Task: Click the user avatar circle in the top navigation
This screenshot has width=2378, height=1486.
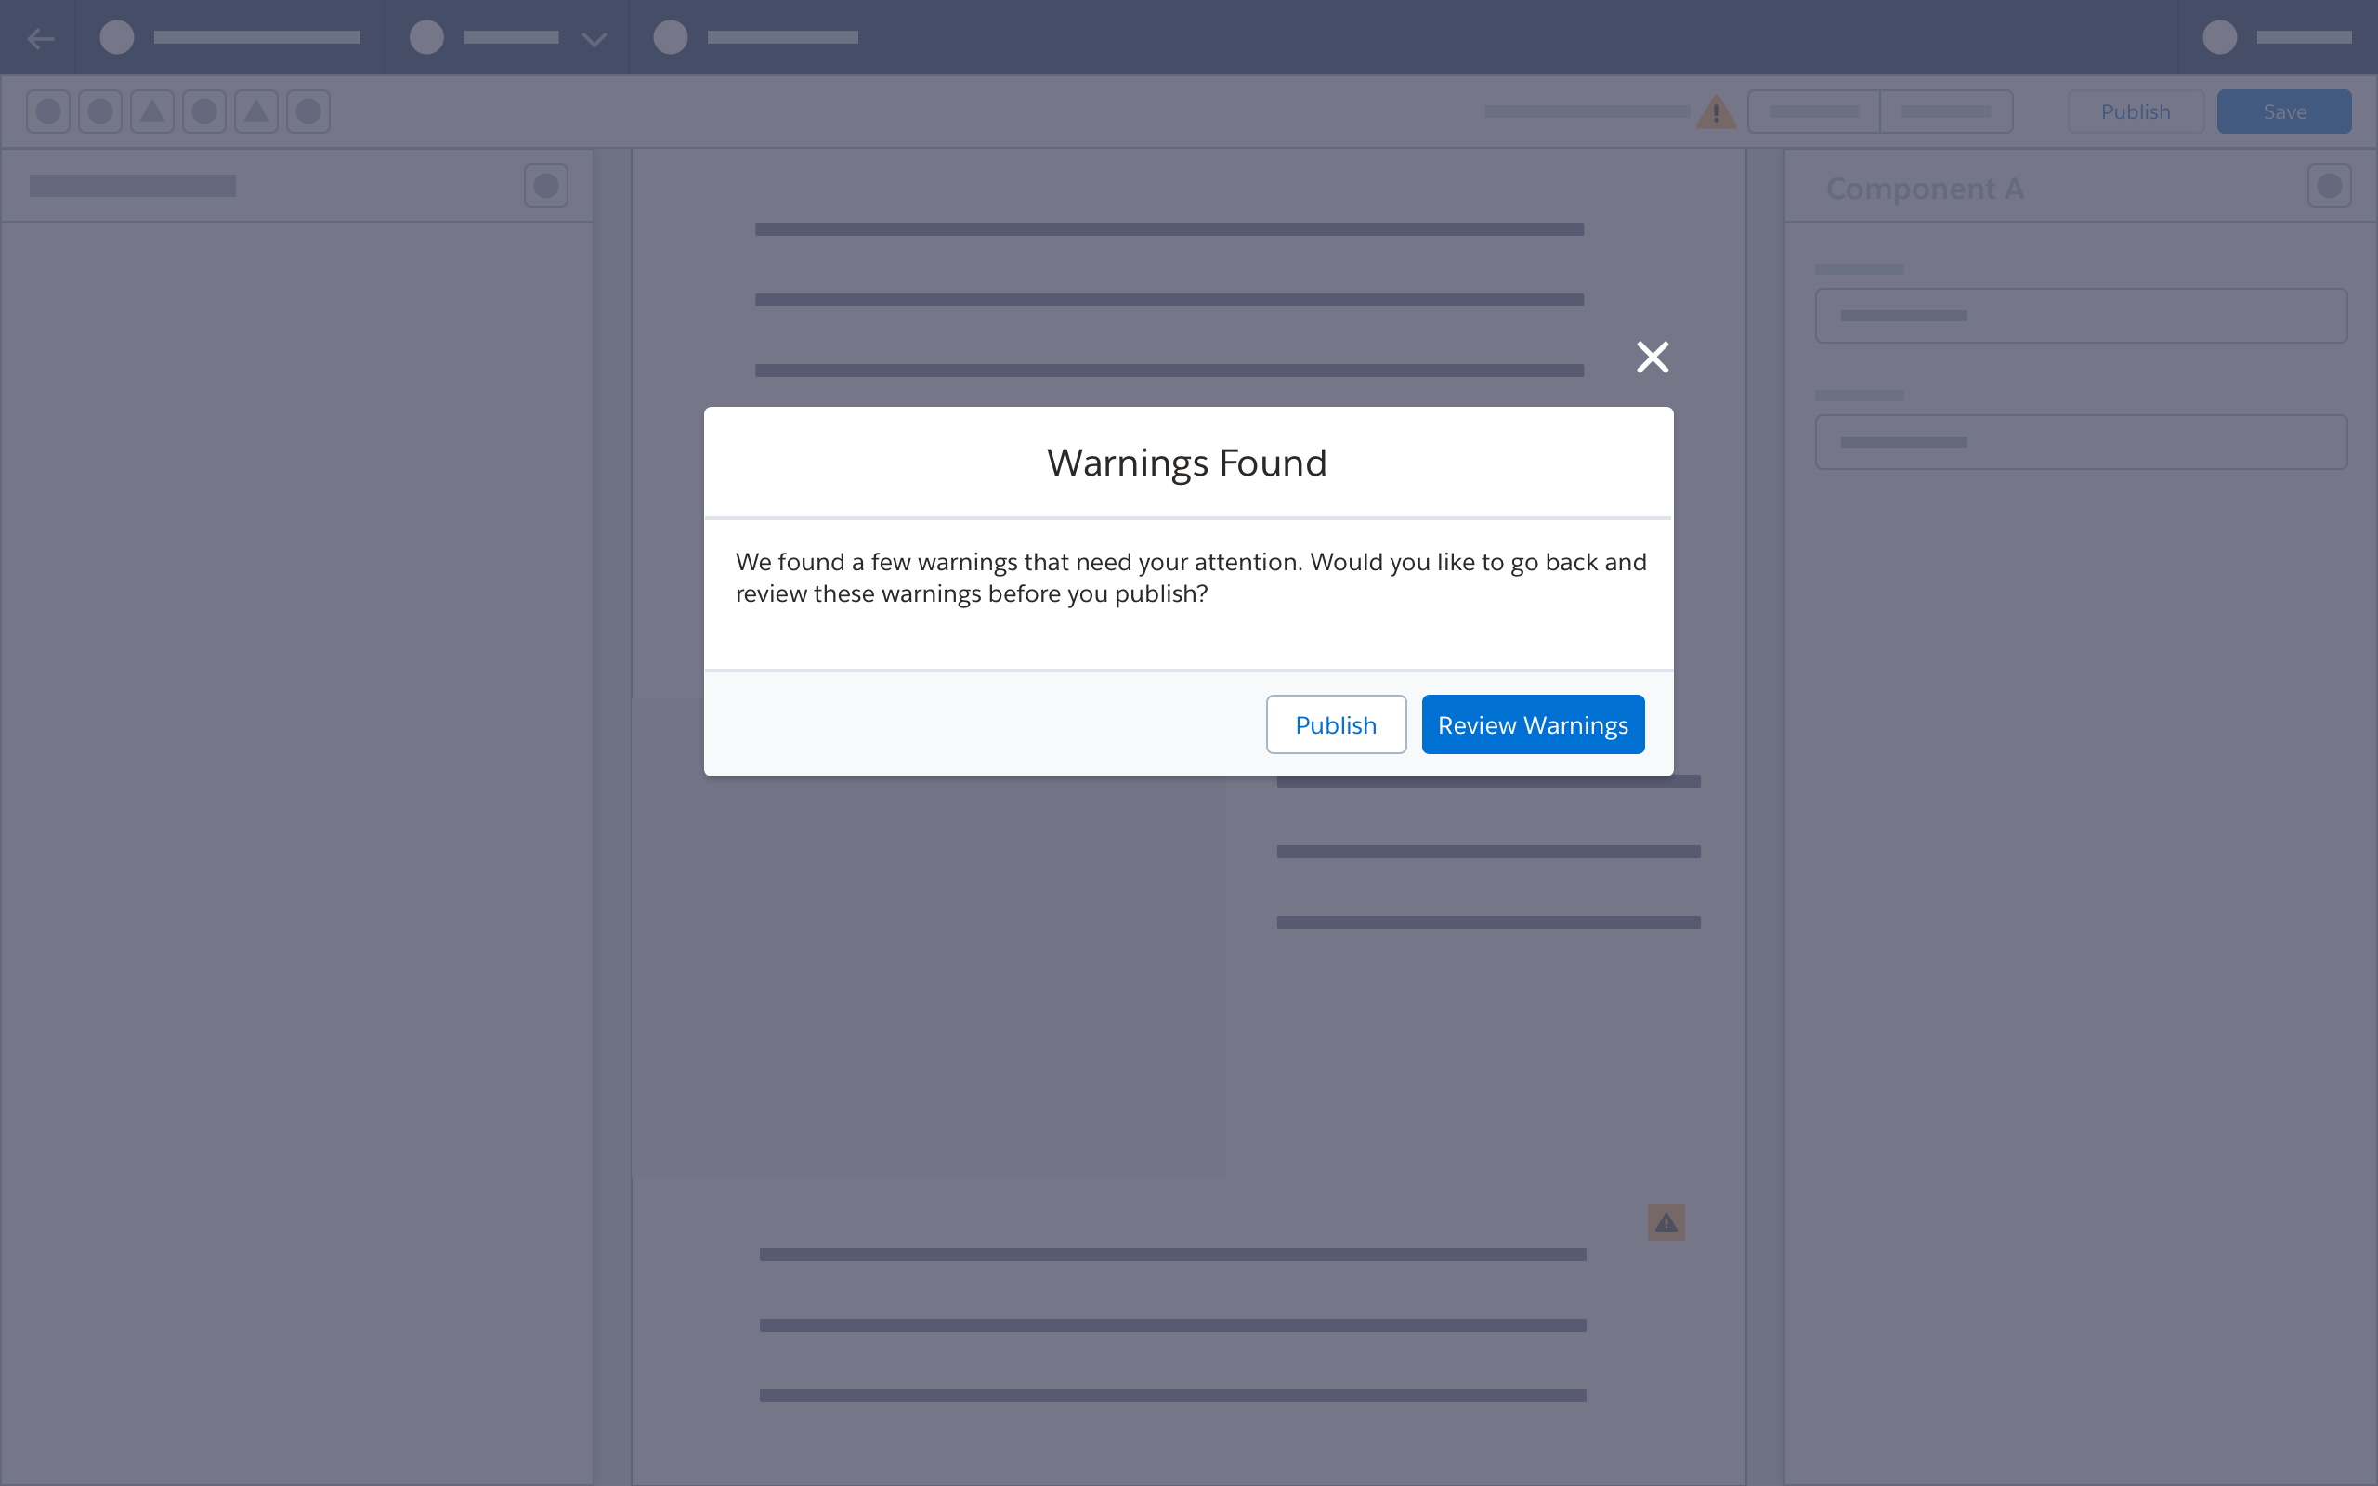Action: tap(2218, 37)
